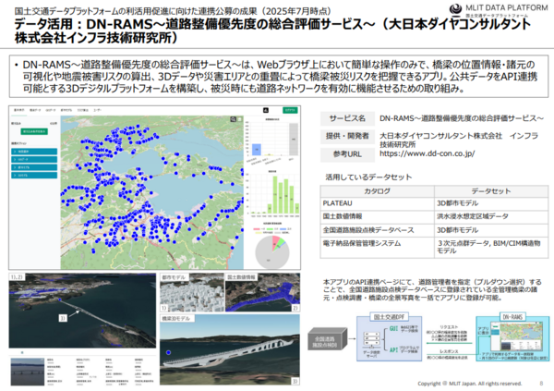Expand the third teal panel in the sidebar
The width and height of the screenshot is (554, 391).
tap(34, 167)
